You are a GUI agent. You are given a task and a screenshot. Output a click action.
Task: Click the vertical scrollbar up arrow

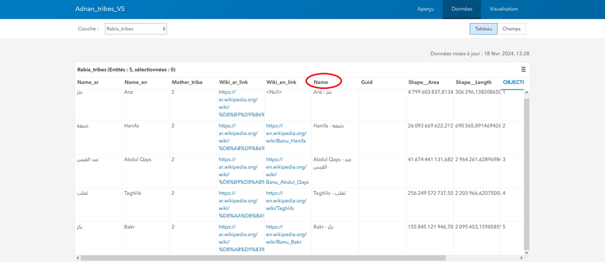point(526,93)
